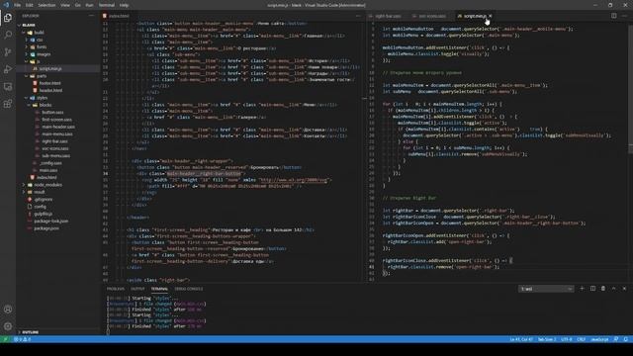This screenshot has height=356, width=633.
Task: Kill terminal with trash icon
Action: [x=603, y=289]
